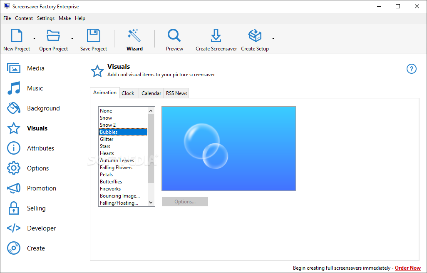
Task: Click the animation list scroll down arrow
Action: tap(151, 203)
